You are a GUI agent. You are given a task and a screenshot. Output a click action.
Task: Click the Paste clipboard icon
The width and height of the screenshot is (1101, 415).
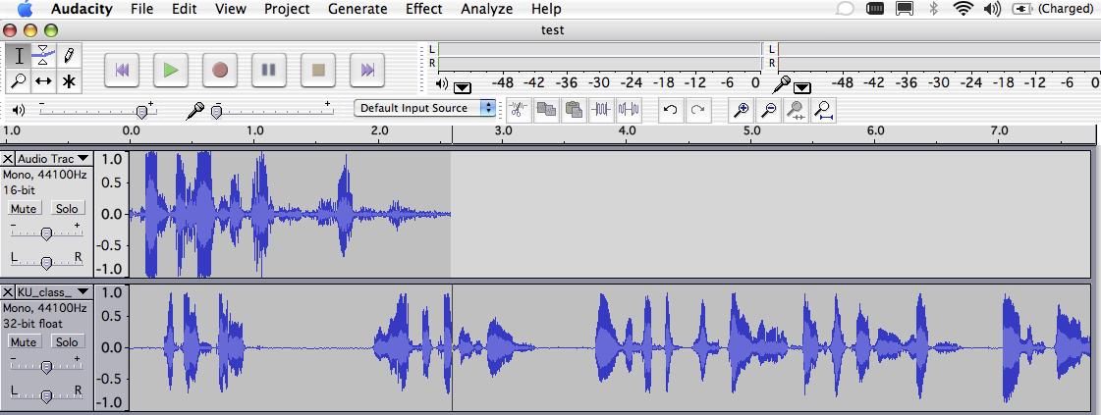[575, 109]
